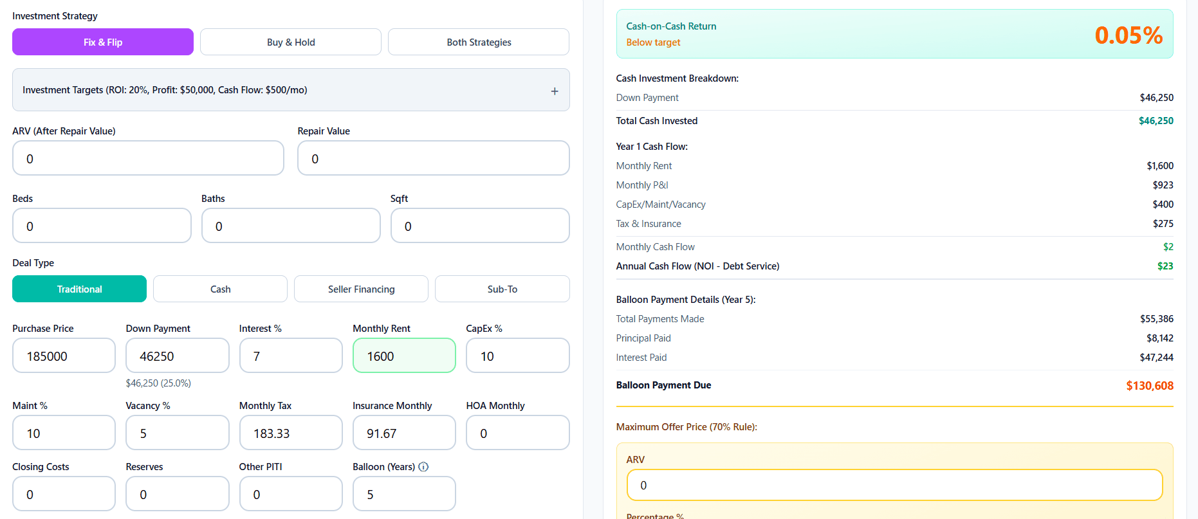
Task: Click the Reserves input field
Action: coord(178,494)
